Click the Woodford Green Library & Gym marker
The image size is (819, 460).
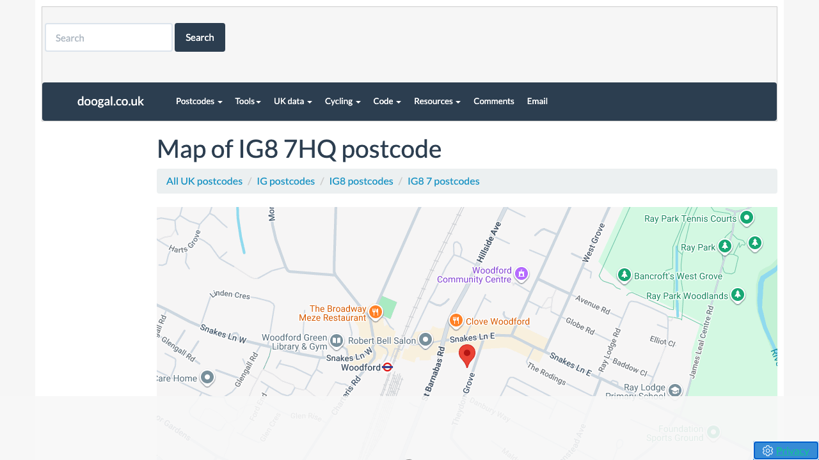tap(337, 342)
